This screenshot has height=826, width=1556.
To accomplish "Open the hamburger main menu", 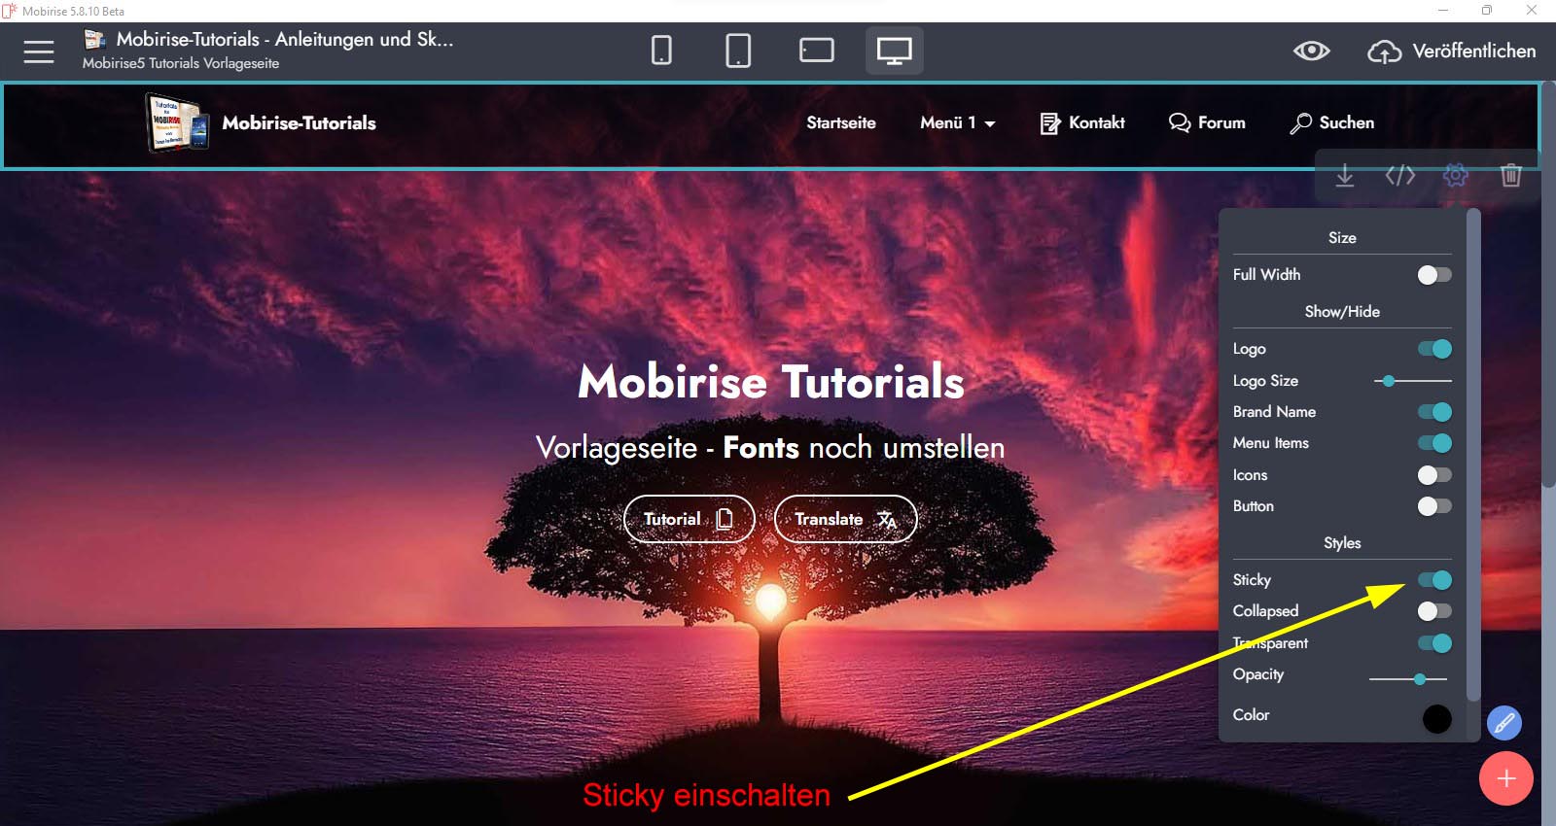I will pyautogui.click(x=39, y=52).
